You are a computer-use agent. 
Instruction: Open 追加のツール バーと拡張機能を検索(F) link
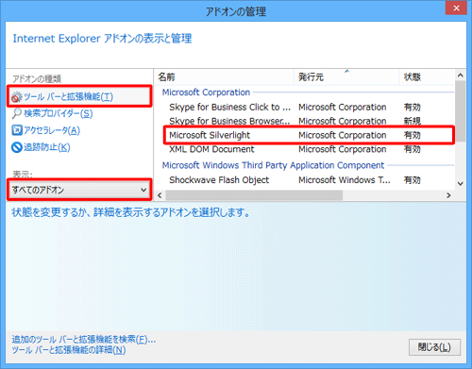click(84, 339)
